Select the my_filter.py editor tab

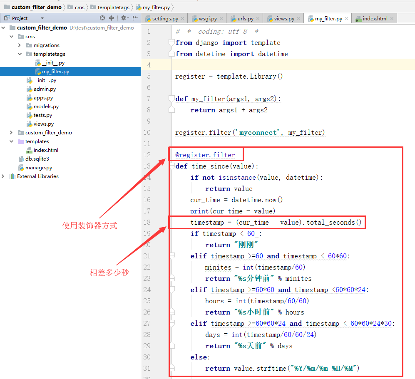[x=328, y=19]
